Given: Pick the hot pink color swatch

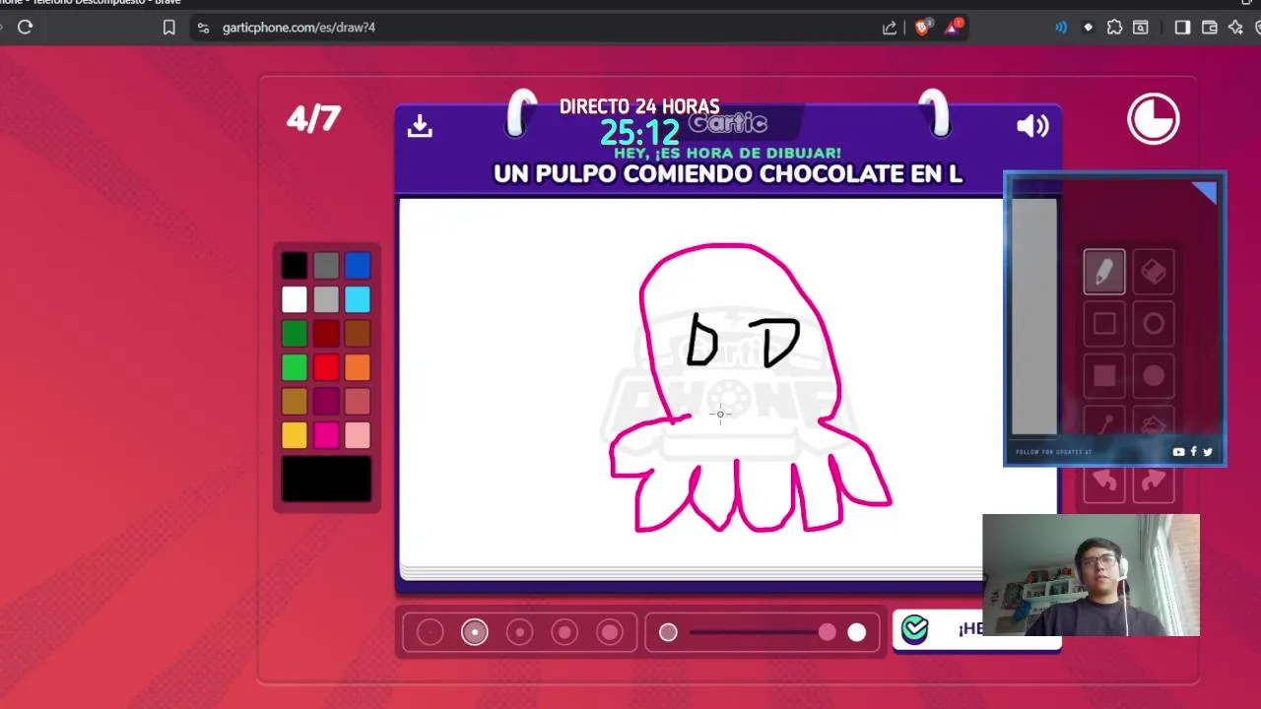Looking at the screenshot, I should tap(326, 435).
